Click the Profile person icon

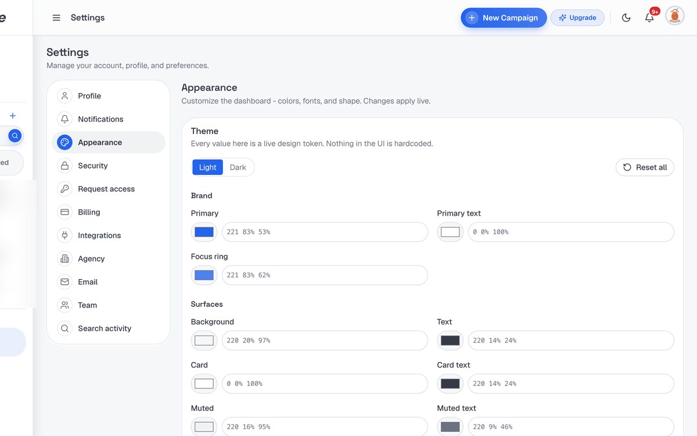[x=64, y=96]
